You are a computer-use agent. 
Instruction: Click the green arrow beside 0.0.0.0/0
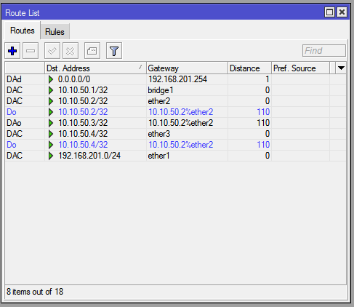(51, 79)
